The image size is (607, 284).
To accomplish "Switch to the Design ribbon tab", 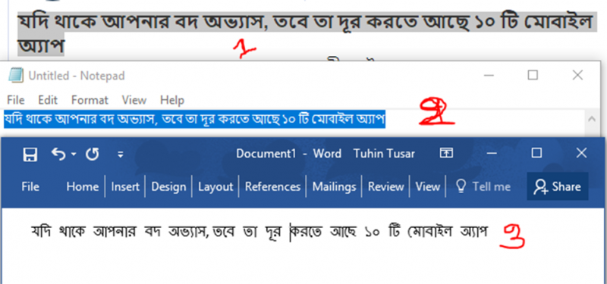I will 168,186.
